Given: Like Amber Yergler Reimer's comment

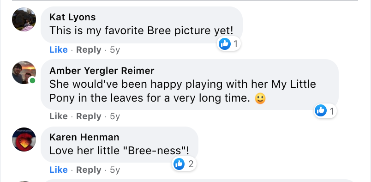Looking at the screenshot, I should (x=59, y=116).
